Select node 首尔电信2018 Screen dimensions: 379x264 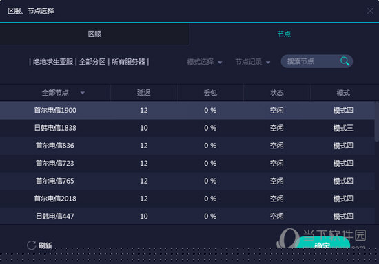pyautogui.click(x=187, y=199)
